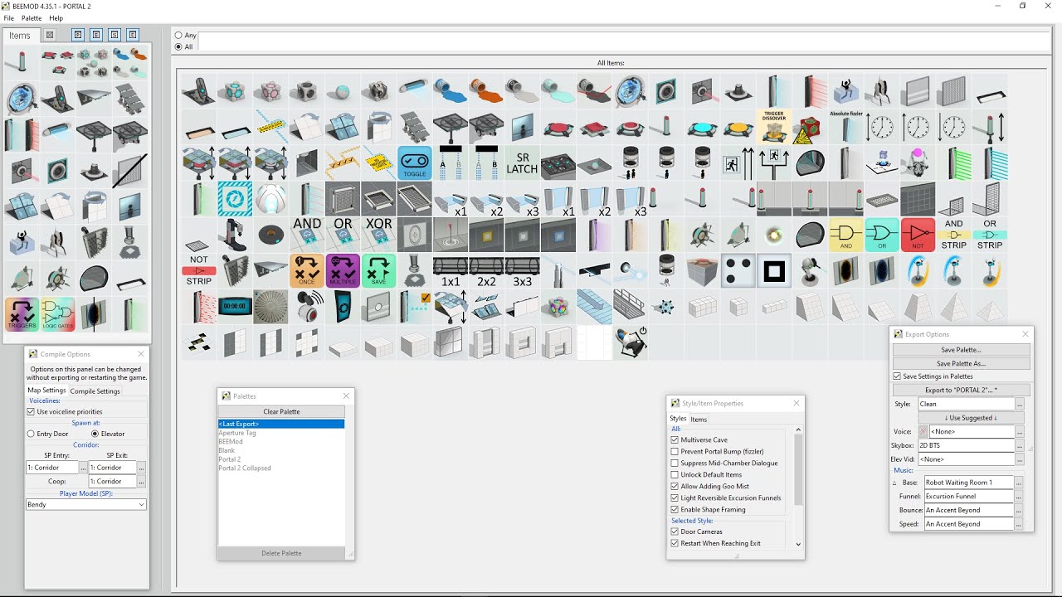Viewport: 1062px width, 597px height.
Task: Click the Clear Palette button
Action: click(x=281, y=411)
